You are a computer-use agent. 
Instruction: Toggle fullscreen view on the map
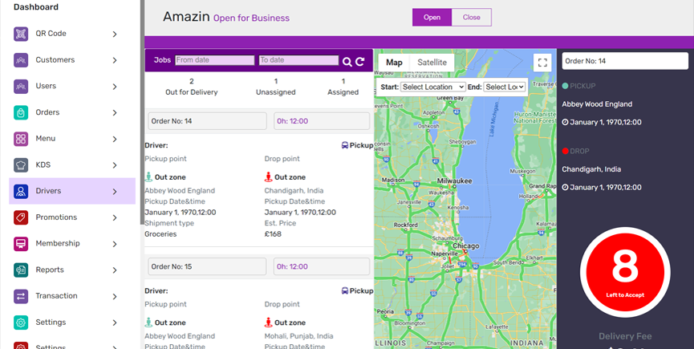coord(542,63)
